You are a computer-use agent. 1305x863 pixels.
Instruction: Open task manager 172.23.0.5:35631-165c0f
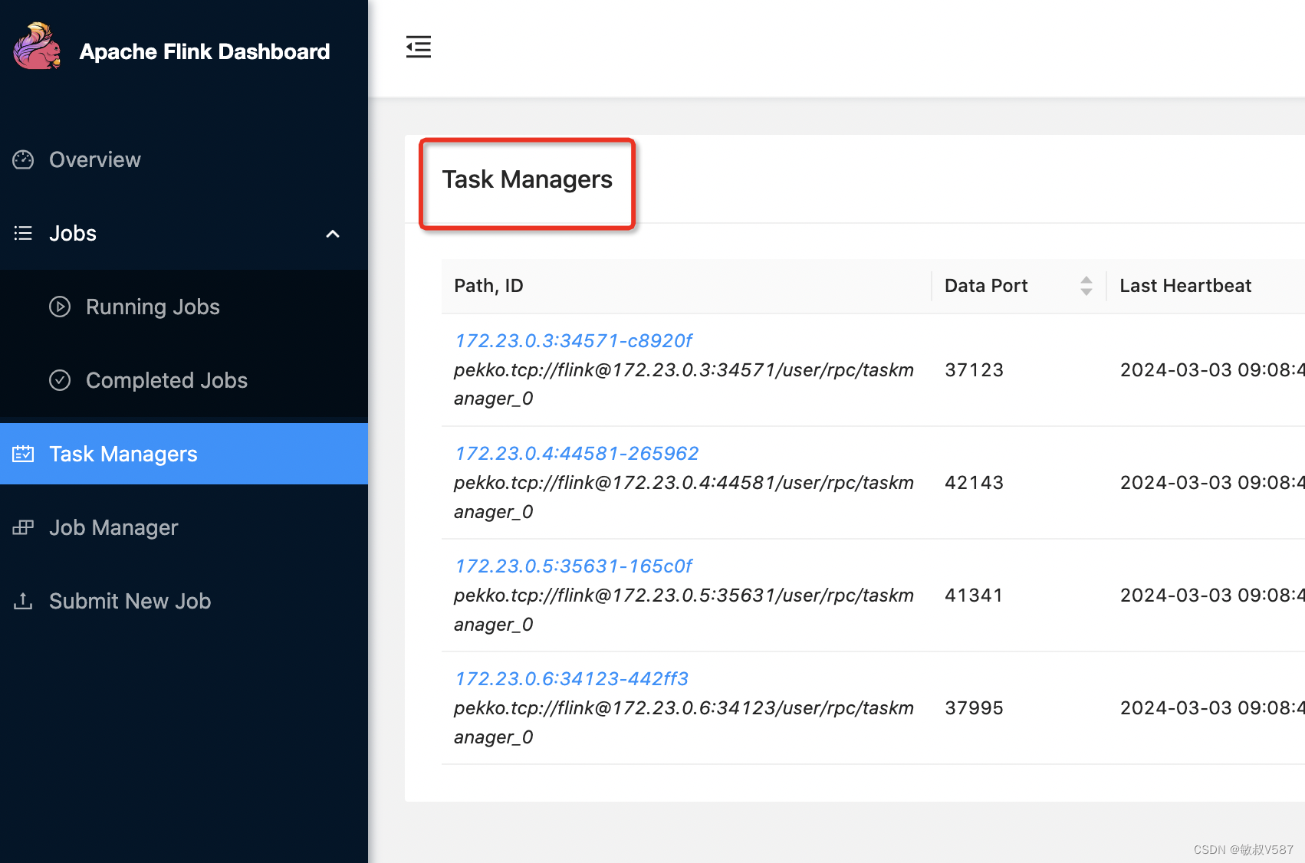pyautogui.click(x=573, y=566)
